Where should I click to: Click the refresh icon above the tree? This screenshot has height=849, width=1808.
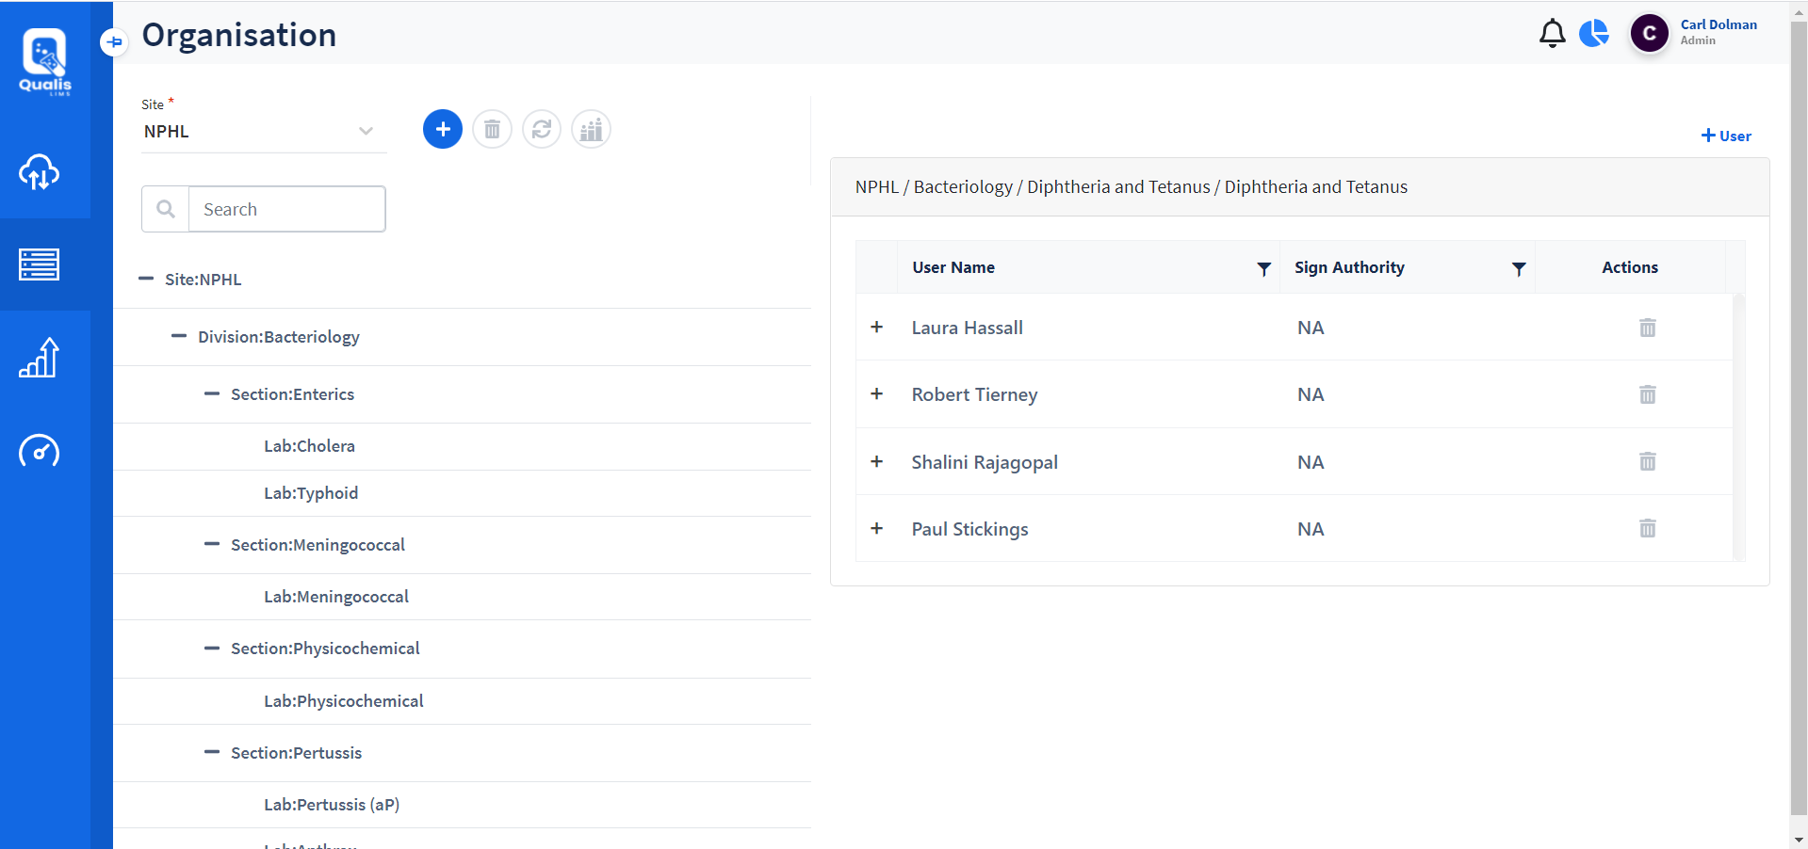pos(541,129)
